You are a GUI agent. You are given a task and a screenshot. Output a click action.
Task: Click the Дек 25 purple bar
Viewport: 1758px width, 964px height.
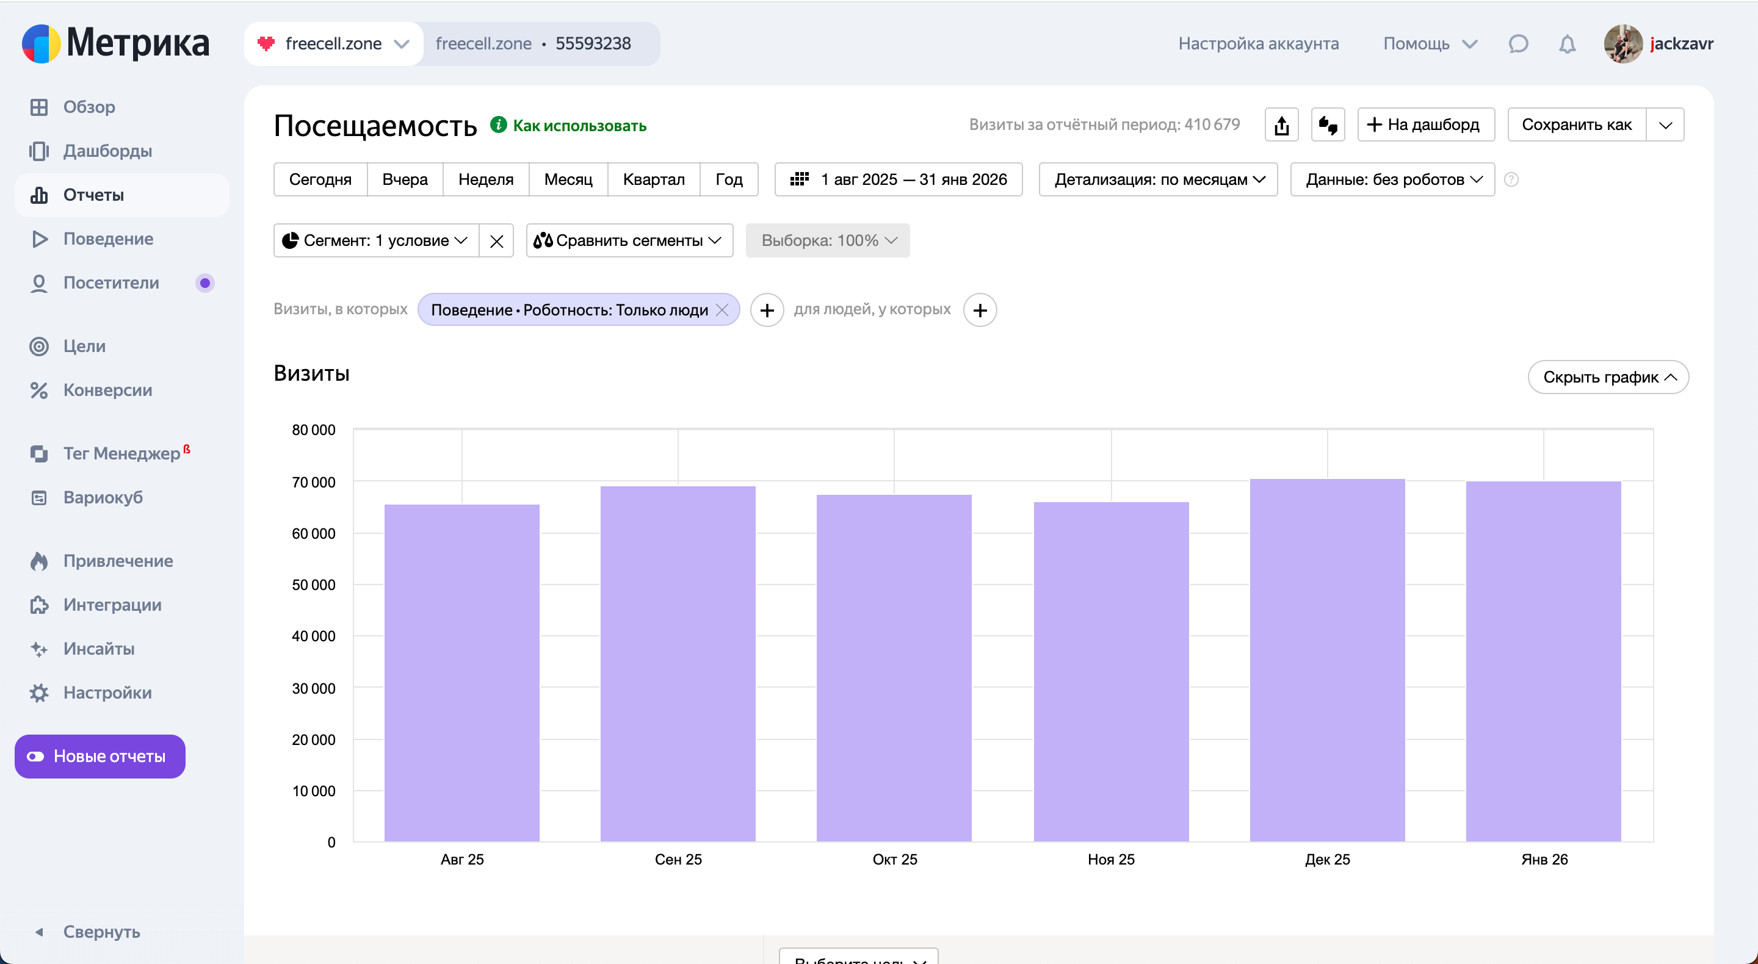pos(1326,659)
